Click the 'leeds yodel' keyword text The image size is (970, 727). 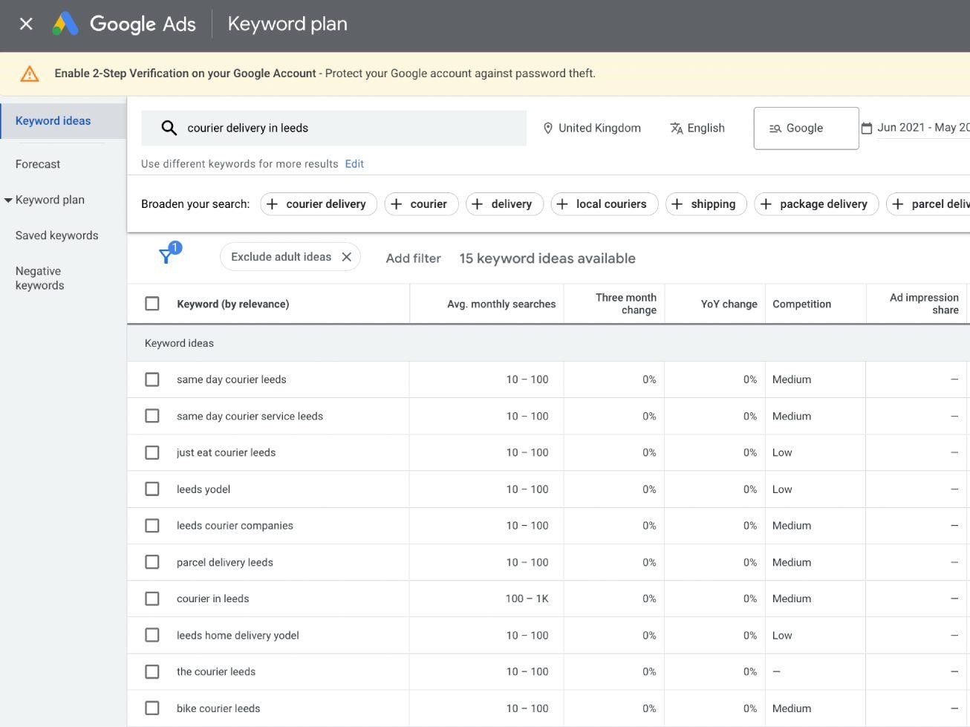tap(204, 489)
